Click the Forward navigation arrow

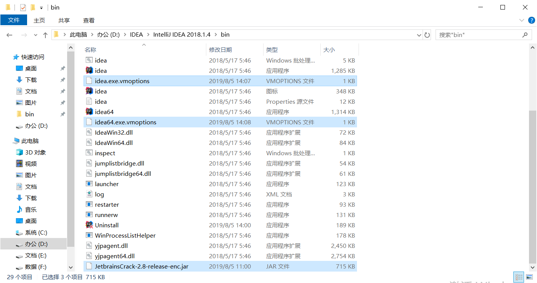pyautogui.click(x=24, y=35)
